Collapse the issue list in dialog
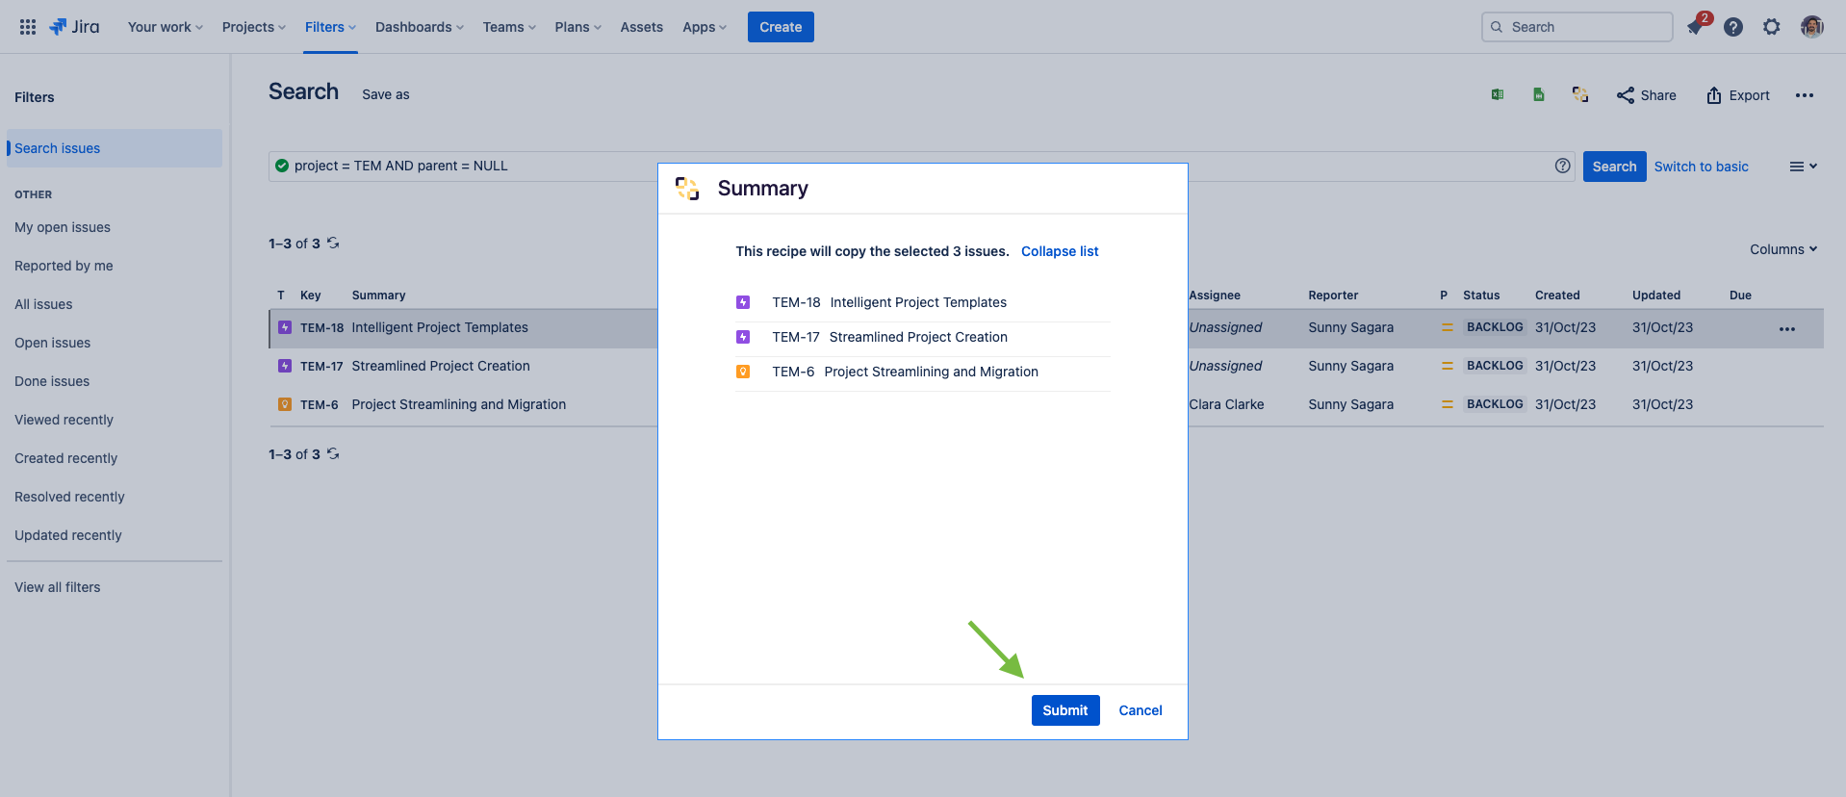The width and height of the screenshot is (1846, 797). pos(1059,251)
